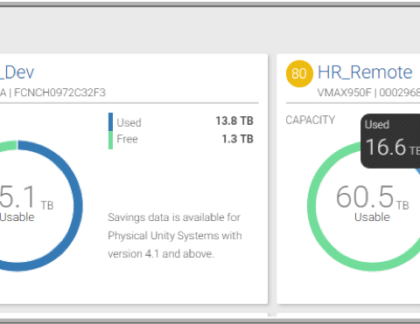Click the Savings data availability message
Image resolution: width=420 pixels, height=324 pixels.
point(175,236)
